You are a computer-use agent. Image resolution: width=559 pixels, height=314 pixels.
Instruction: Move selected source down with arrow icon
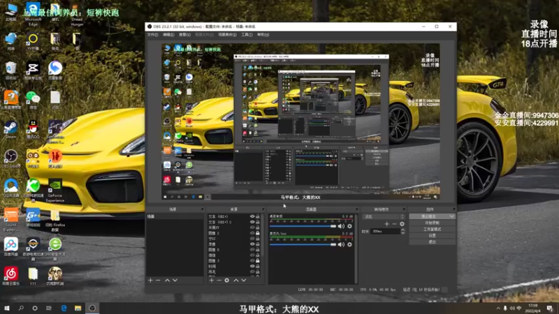(x=244, y=280)
